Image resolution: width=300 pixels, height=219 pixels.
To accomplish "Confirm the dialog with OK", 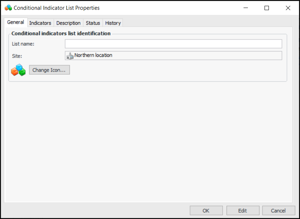I will [x=206, y=211].
